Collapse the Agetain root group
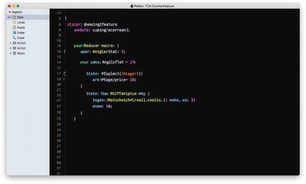 [x=10, y=12]
